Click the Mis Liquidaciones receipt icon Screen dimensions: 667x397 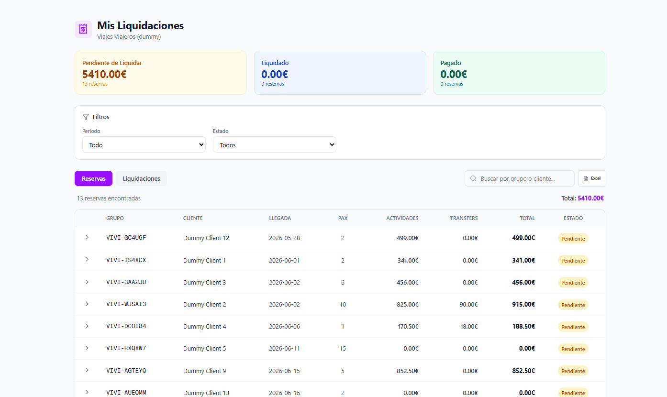(x=83, y=29)
